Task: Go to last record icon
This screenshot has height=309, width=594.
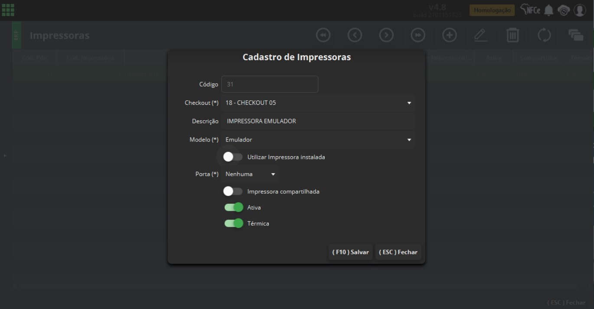Action: point(418,35)
